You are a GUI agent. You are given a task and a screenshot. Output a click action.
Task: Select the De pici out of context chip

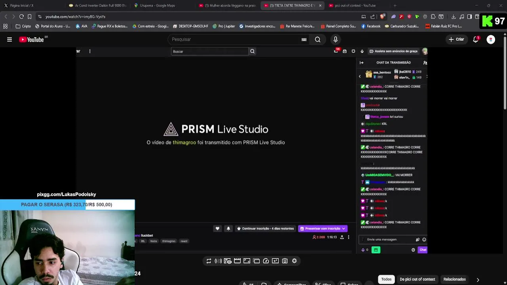tap(417, 279)
